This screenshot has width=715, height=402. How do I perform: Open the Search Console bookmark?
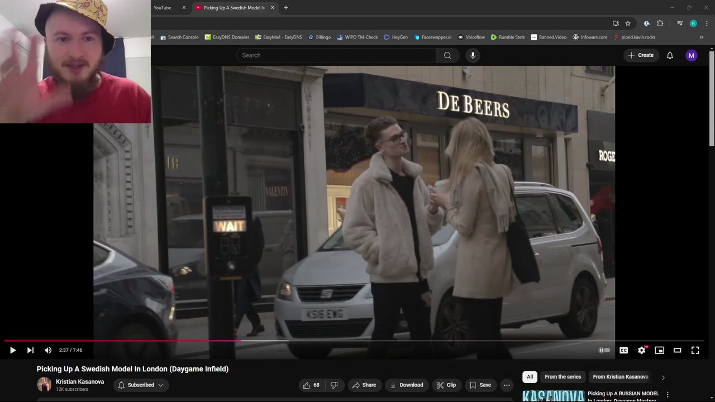[179, 37]
